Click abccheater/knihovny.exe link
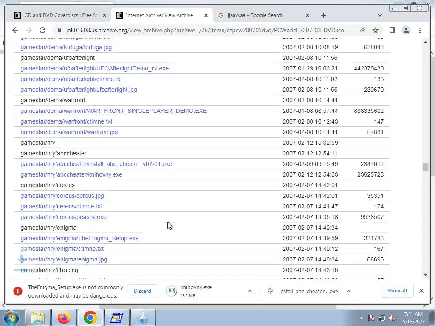This screenshot has width=435, height=326. [71, 174]
